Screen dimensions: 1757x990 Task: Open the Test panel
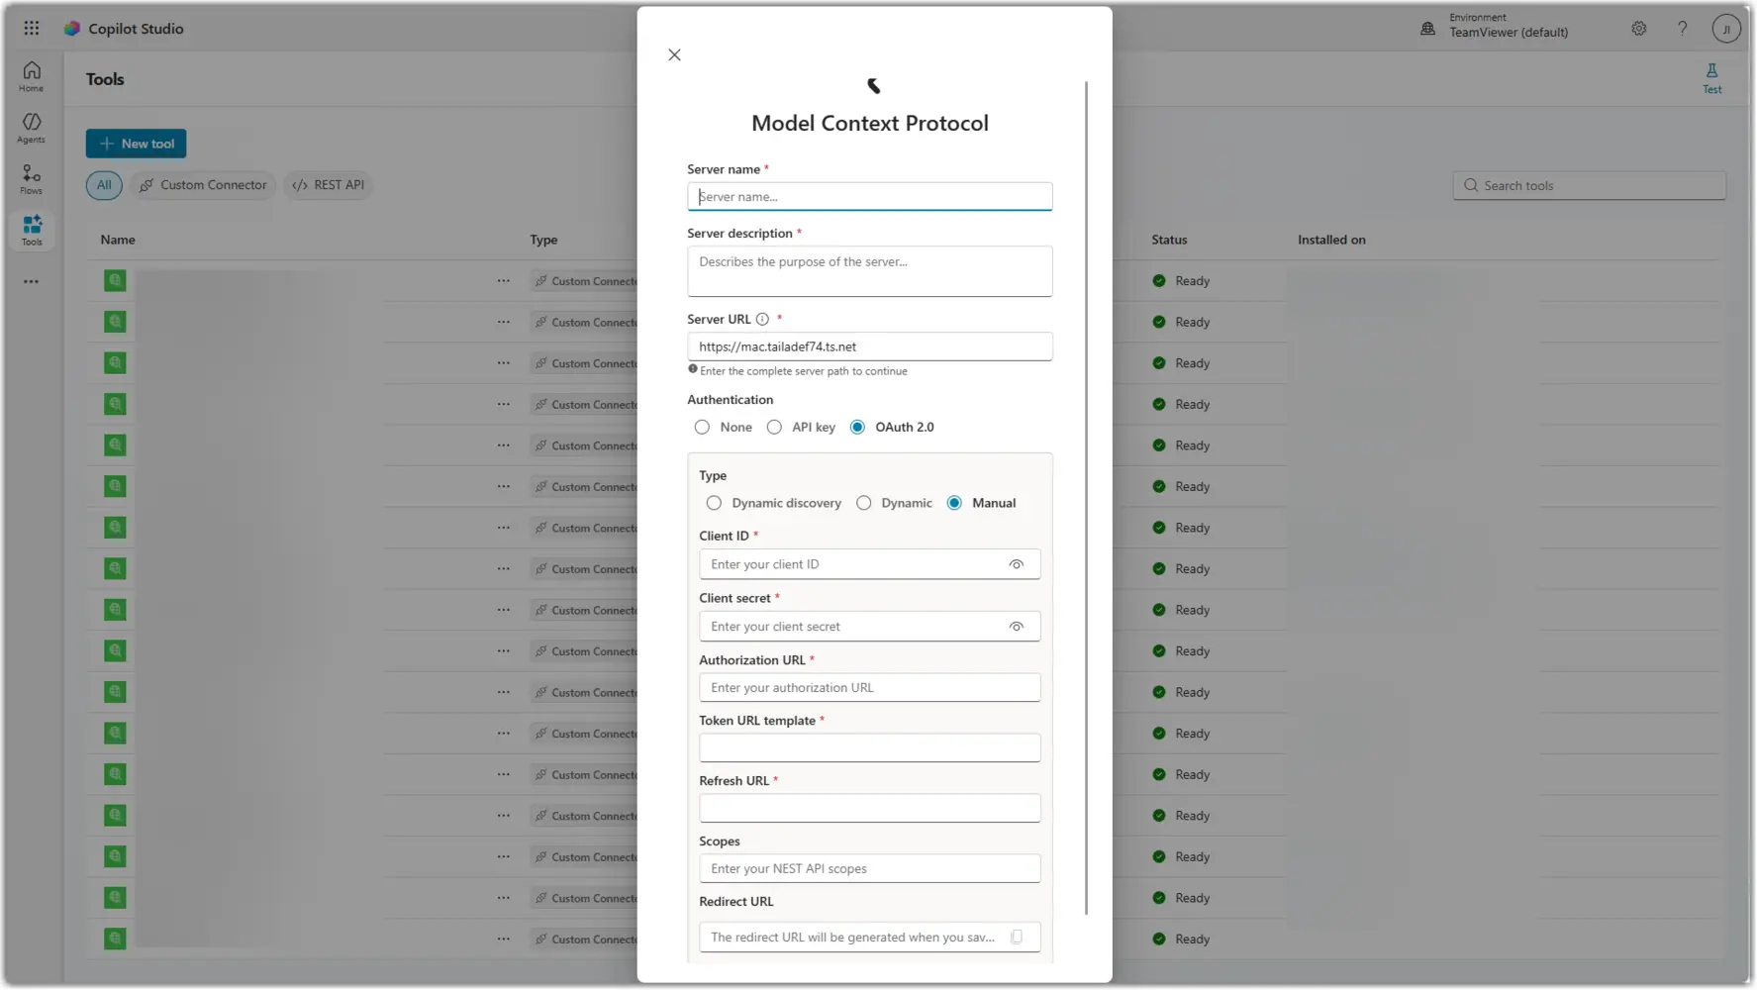click(x=1711, y=78)
